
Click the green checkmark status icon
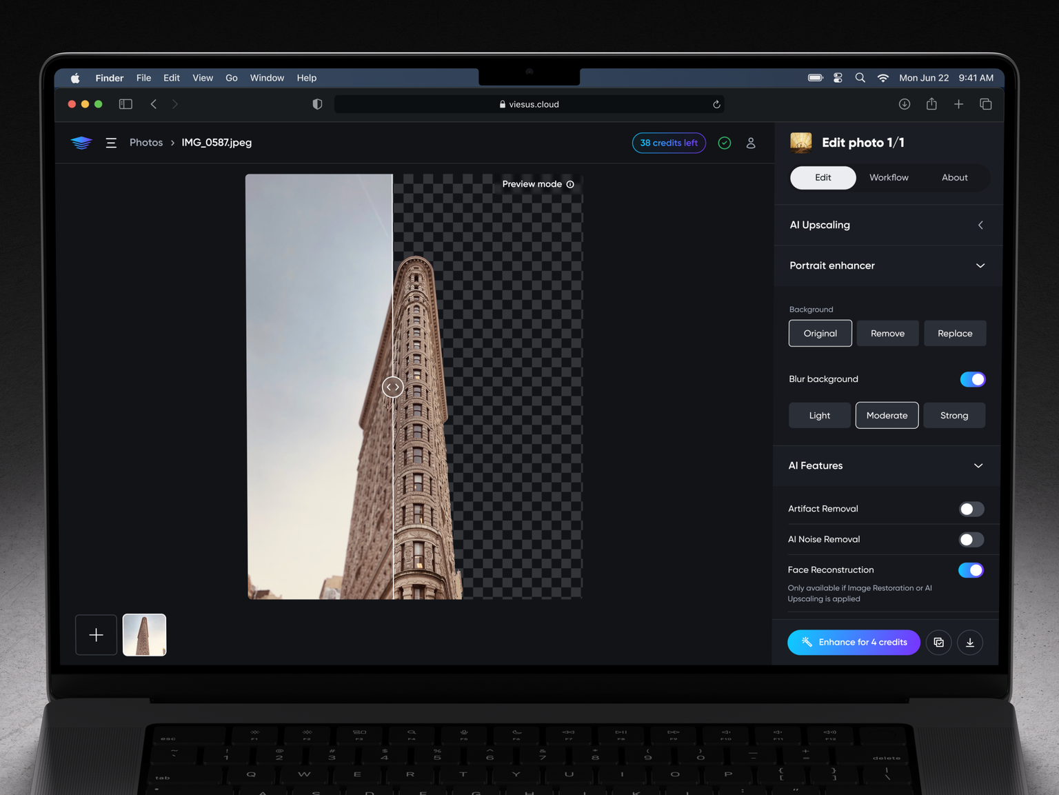tap(724, 143)
